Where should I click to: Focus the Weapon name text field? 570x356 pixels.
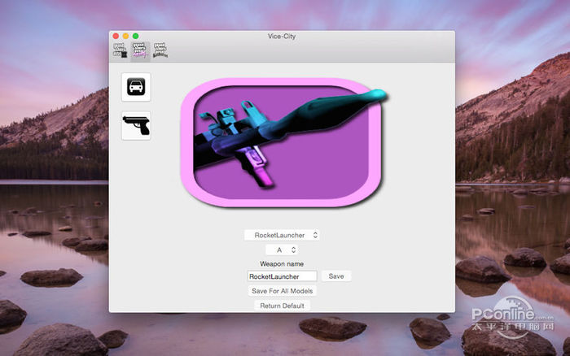(282, 276)
